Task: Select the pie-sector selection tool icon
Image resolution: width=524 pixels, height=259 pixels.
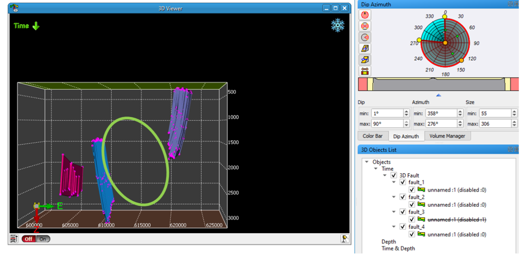Action: tap(365, 37)
